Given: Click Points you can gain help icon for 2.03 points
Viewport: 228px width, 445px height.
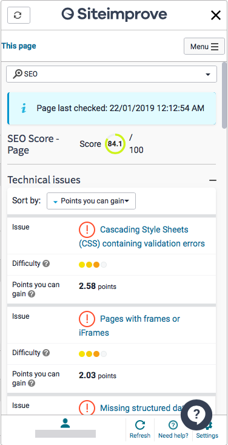Looking at the screenshot, I should point(32,383).
